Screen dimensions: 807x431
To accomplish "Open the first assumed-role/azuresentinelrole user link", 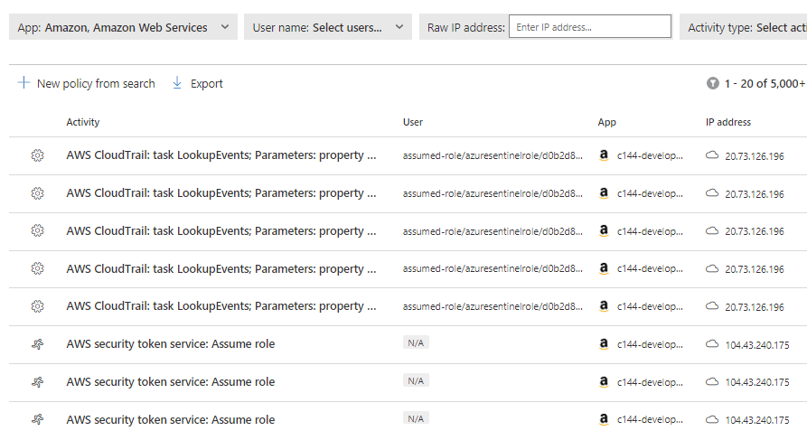I will pyautogui.click(x=493, y=155).
